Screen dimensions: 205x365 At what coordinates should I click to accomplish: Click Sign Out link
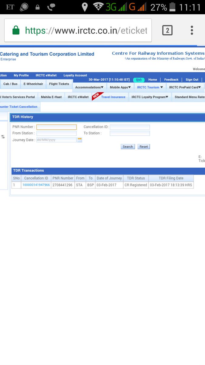(192, 80)
